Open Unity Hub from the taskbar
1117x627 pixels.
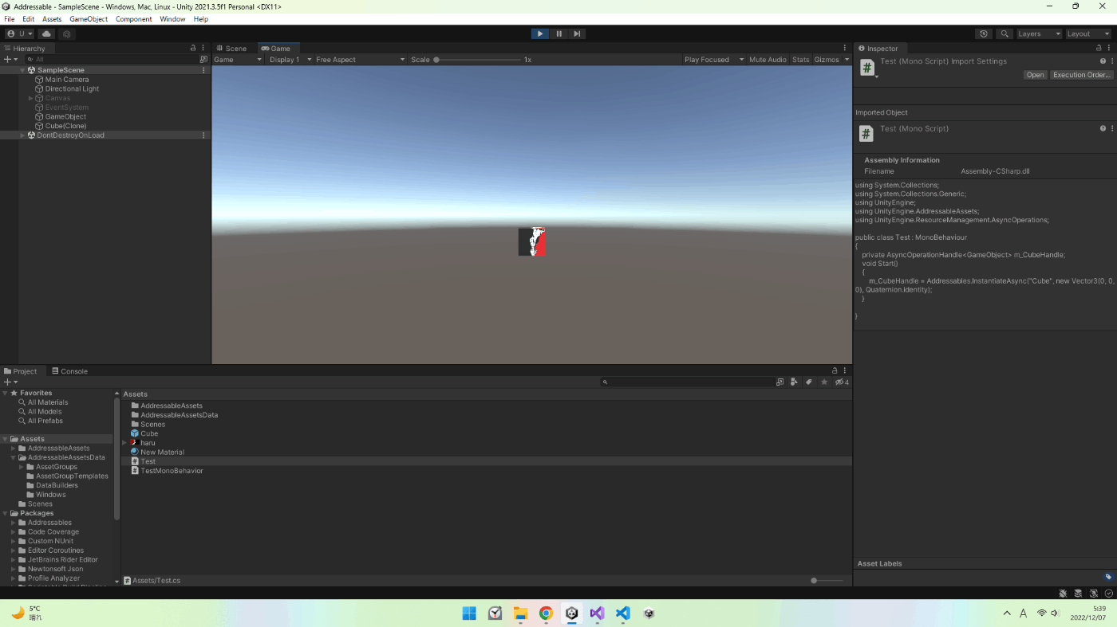(649, 613)
